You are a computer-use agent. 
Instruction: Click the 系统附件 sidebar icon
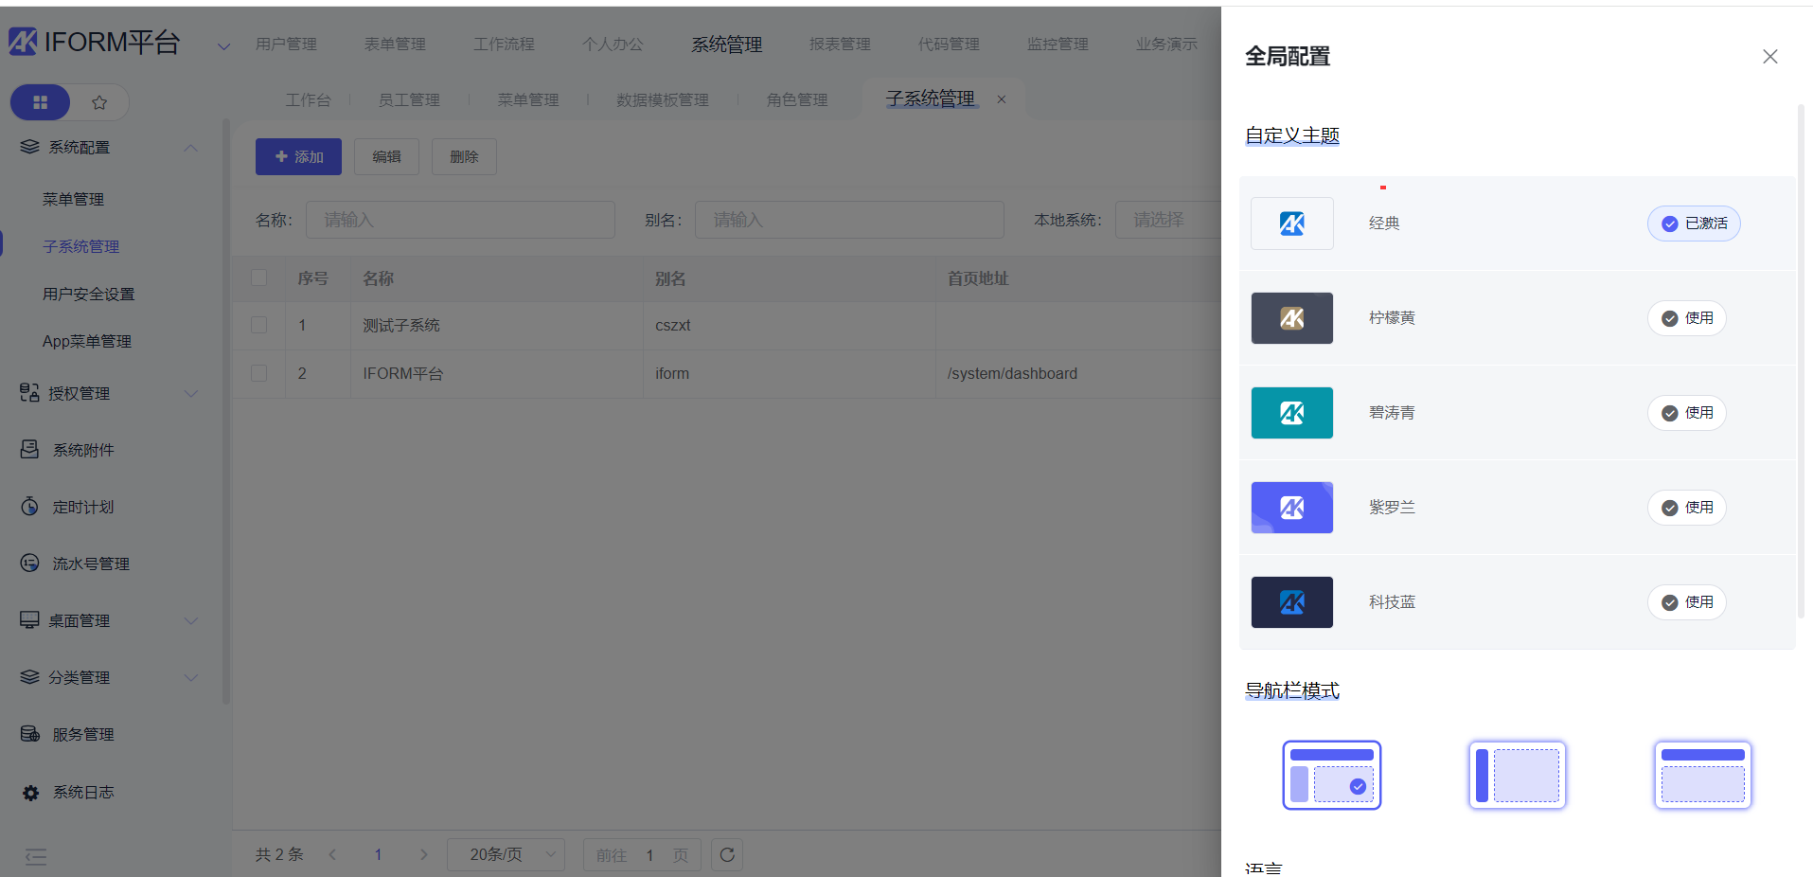pyautogui.click(x=30, y=450)
